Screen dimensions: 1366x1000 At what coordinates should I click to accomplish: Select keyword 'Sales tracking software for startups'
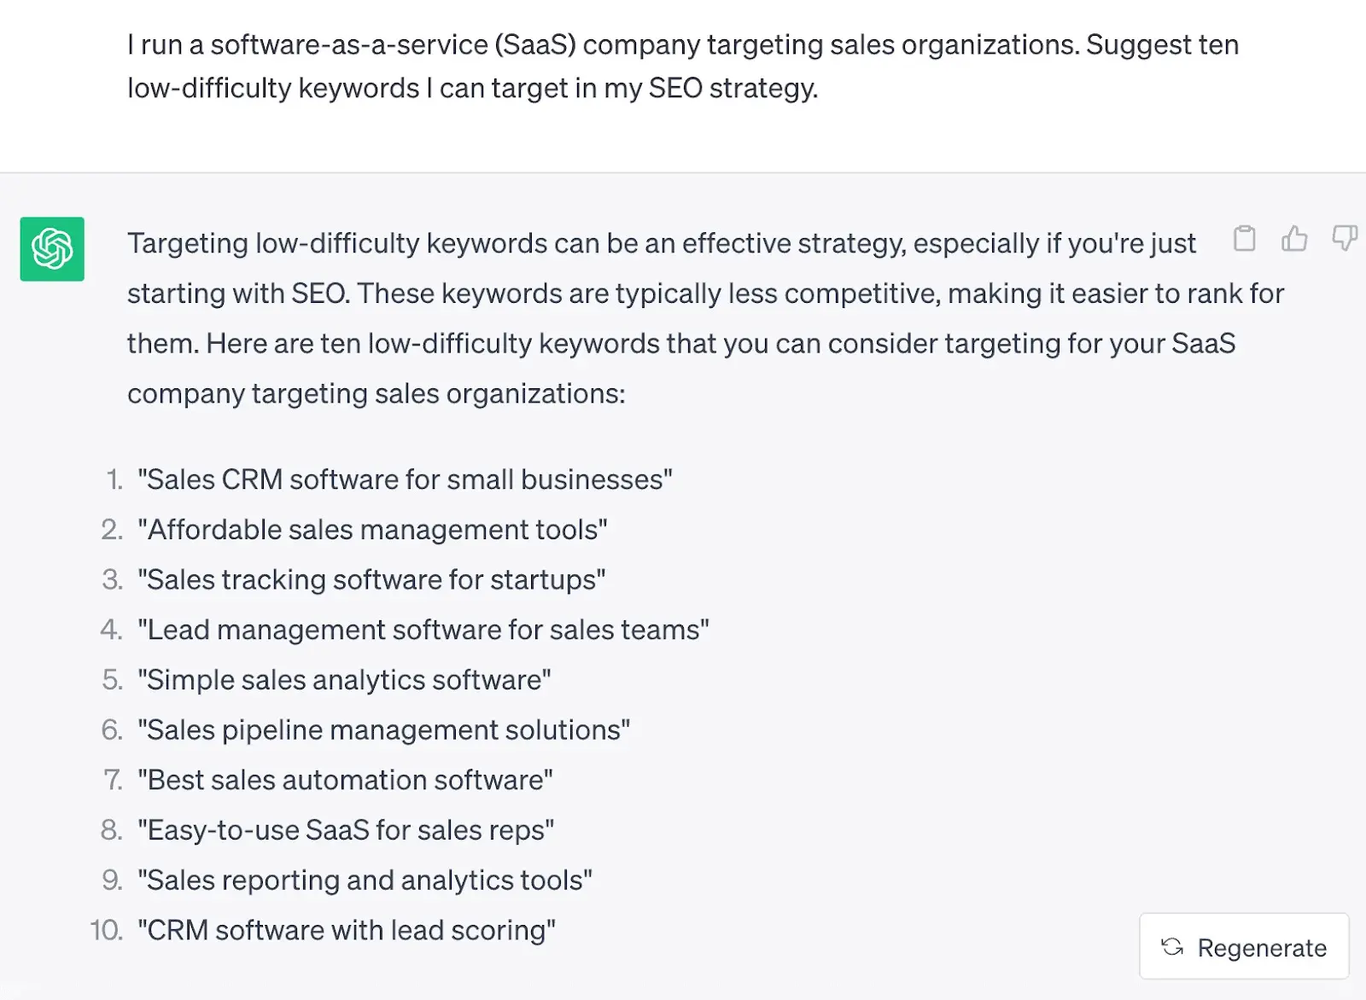(372, 579)
